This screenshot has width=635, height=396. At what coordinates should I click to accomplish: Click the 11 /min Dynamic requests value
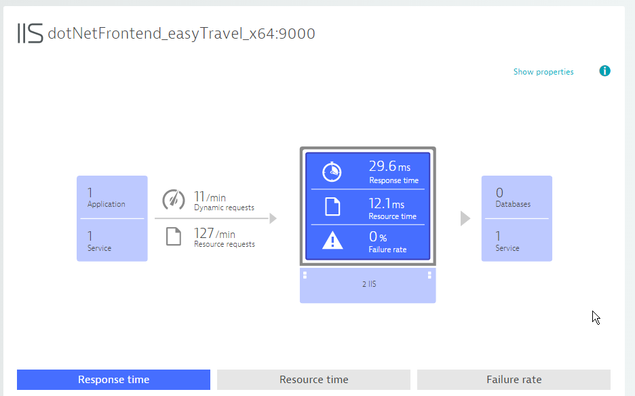coord(210,197)
